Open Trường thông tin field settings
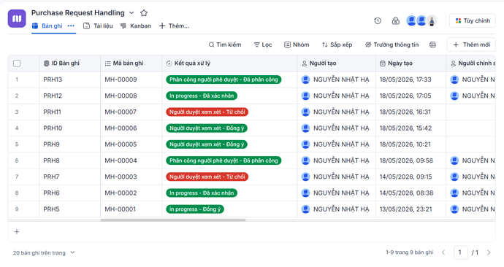504x267 pixels. point(392,44)
